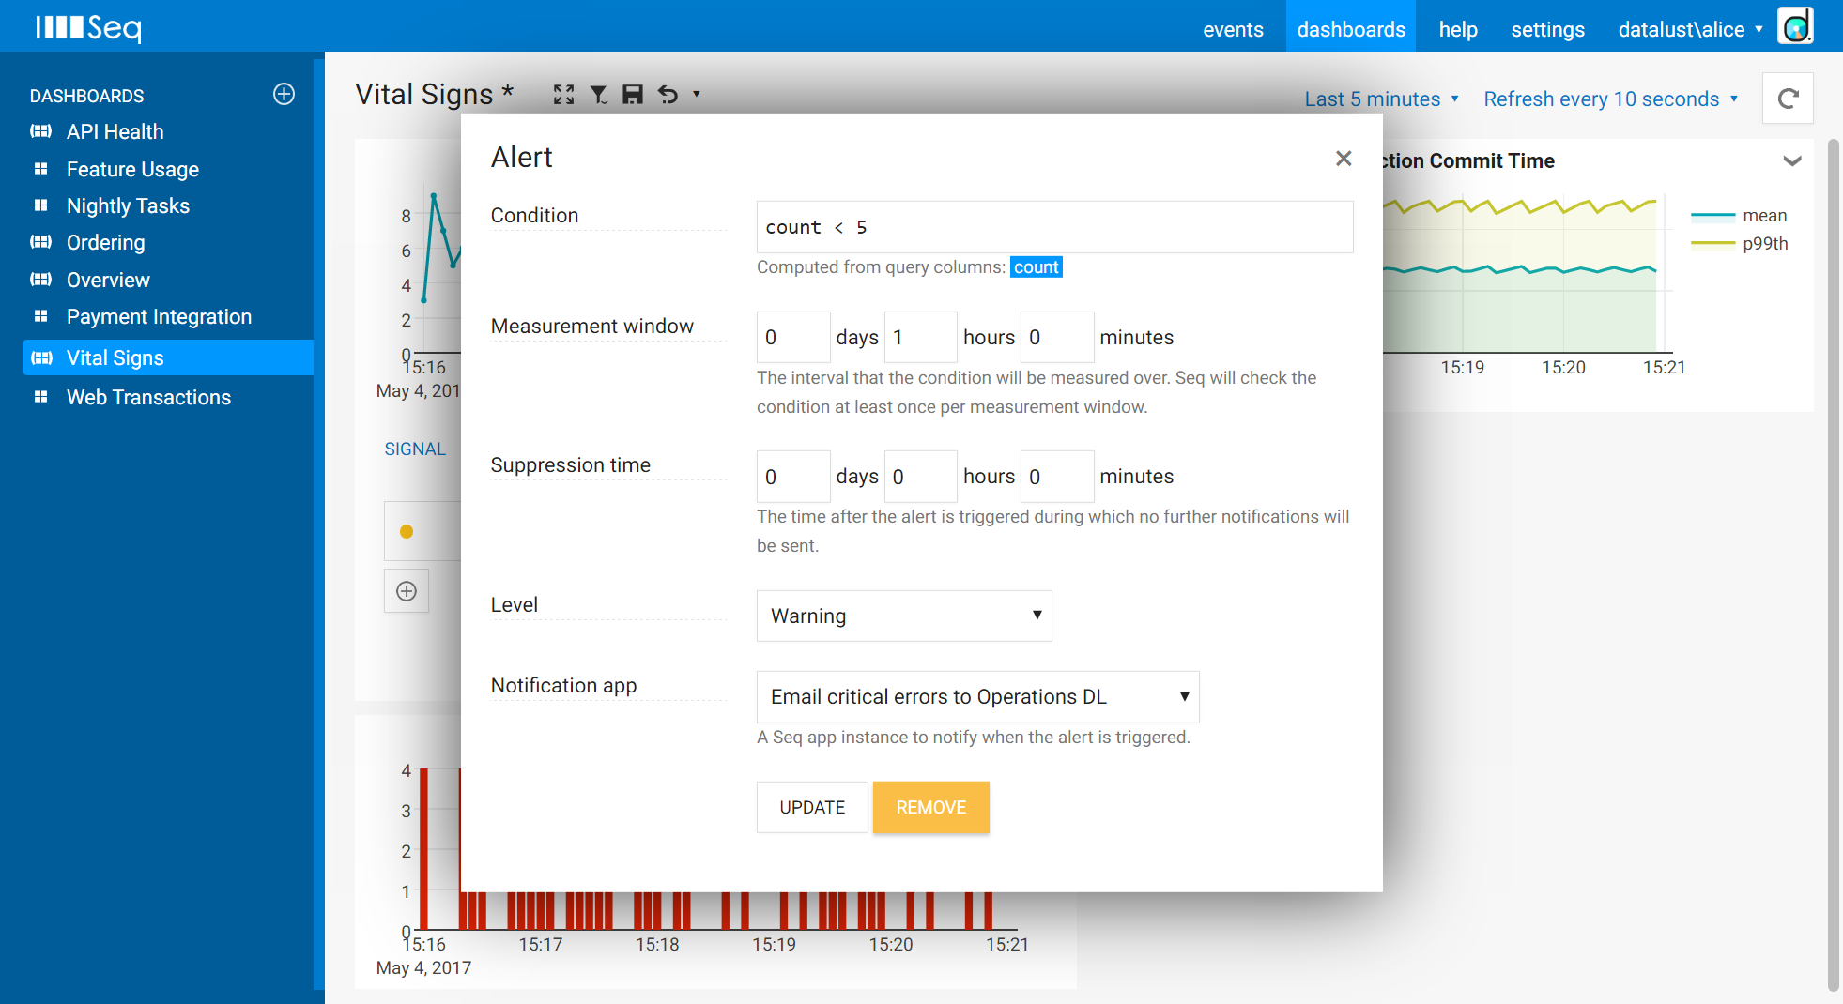Open the Notification app dropdown

(978, 696)
